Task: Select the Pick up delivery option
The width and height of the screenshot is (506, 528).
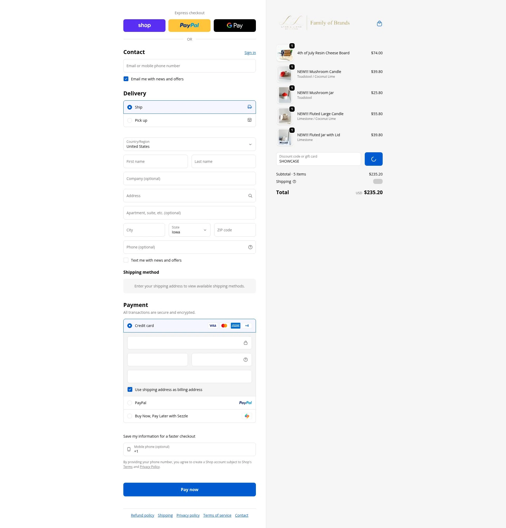Action: (189, 120)
